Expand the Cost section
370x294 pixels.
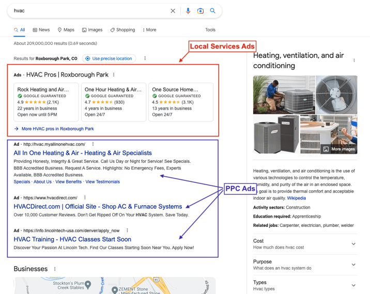[x=305, y=244]
